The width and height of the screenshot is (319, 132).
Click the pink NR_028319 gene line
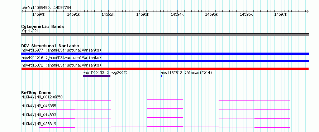pos(165,127)
